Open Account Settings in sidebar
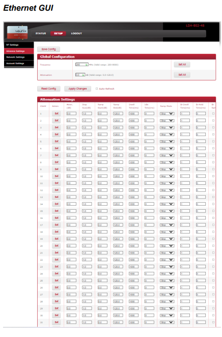 tap(19, 64)
